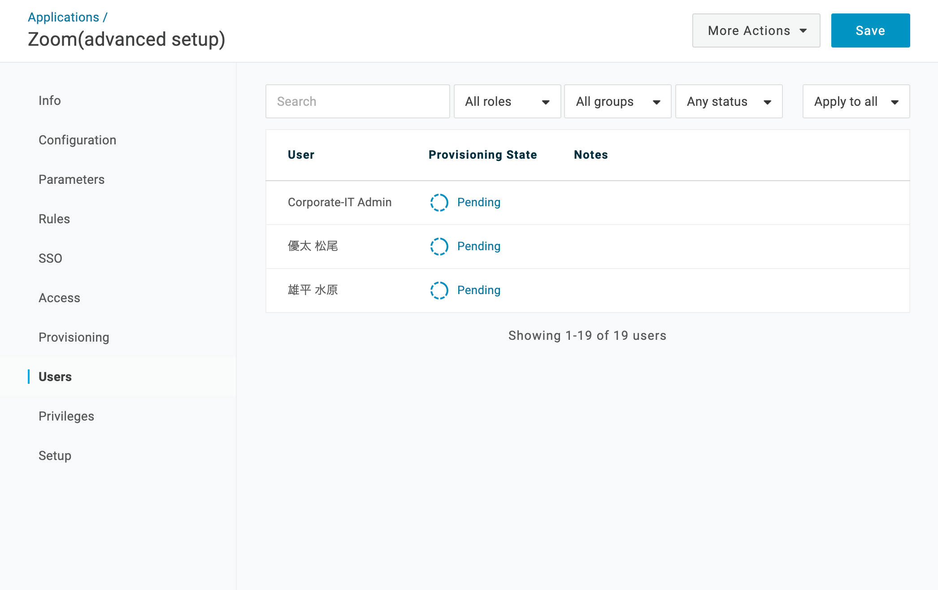Open the Apply to all dropdown
Screen dimensions: 938x590
[856, 101]
